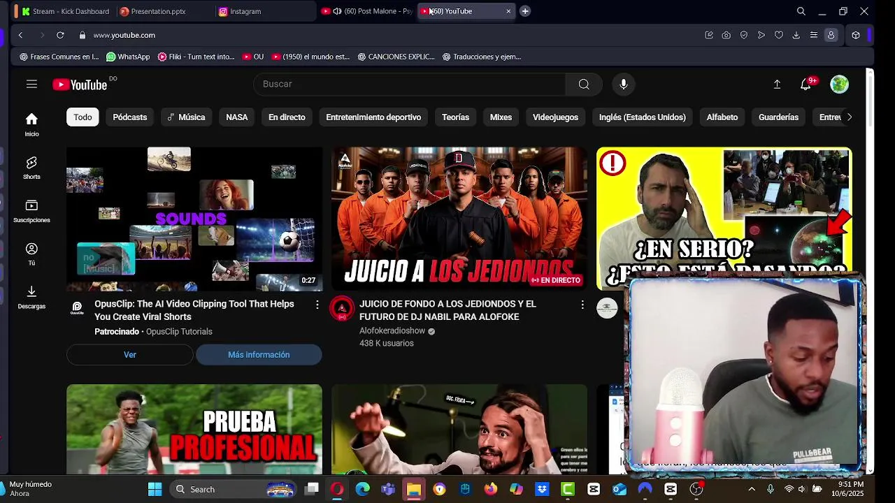The height and width of the screenshot is (503, 895).
Task: Go back in browser navigation
Action: tap(20, 35)
